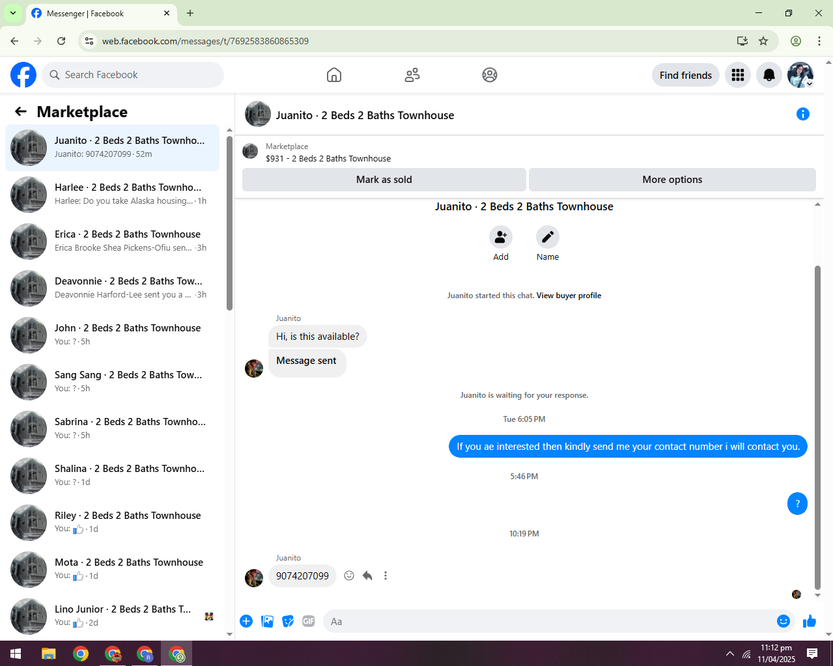
Task: Click the address bar URL
Action: pos(205,41)
